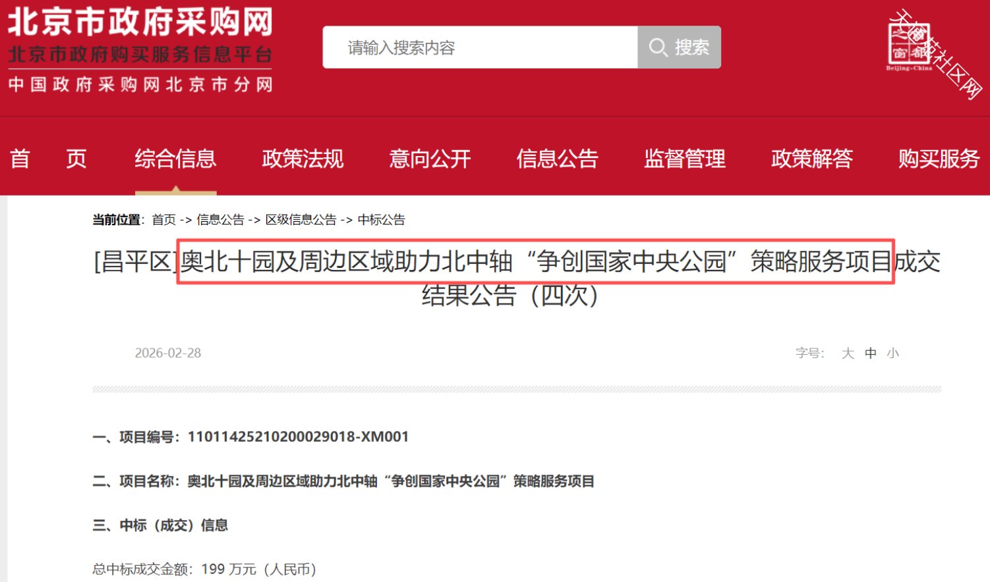This screenshot has height=582, width=990.
Task: Set font size to 中
Action: (870, 353)
